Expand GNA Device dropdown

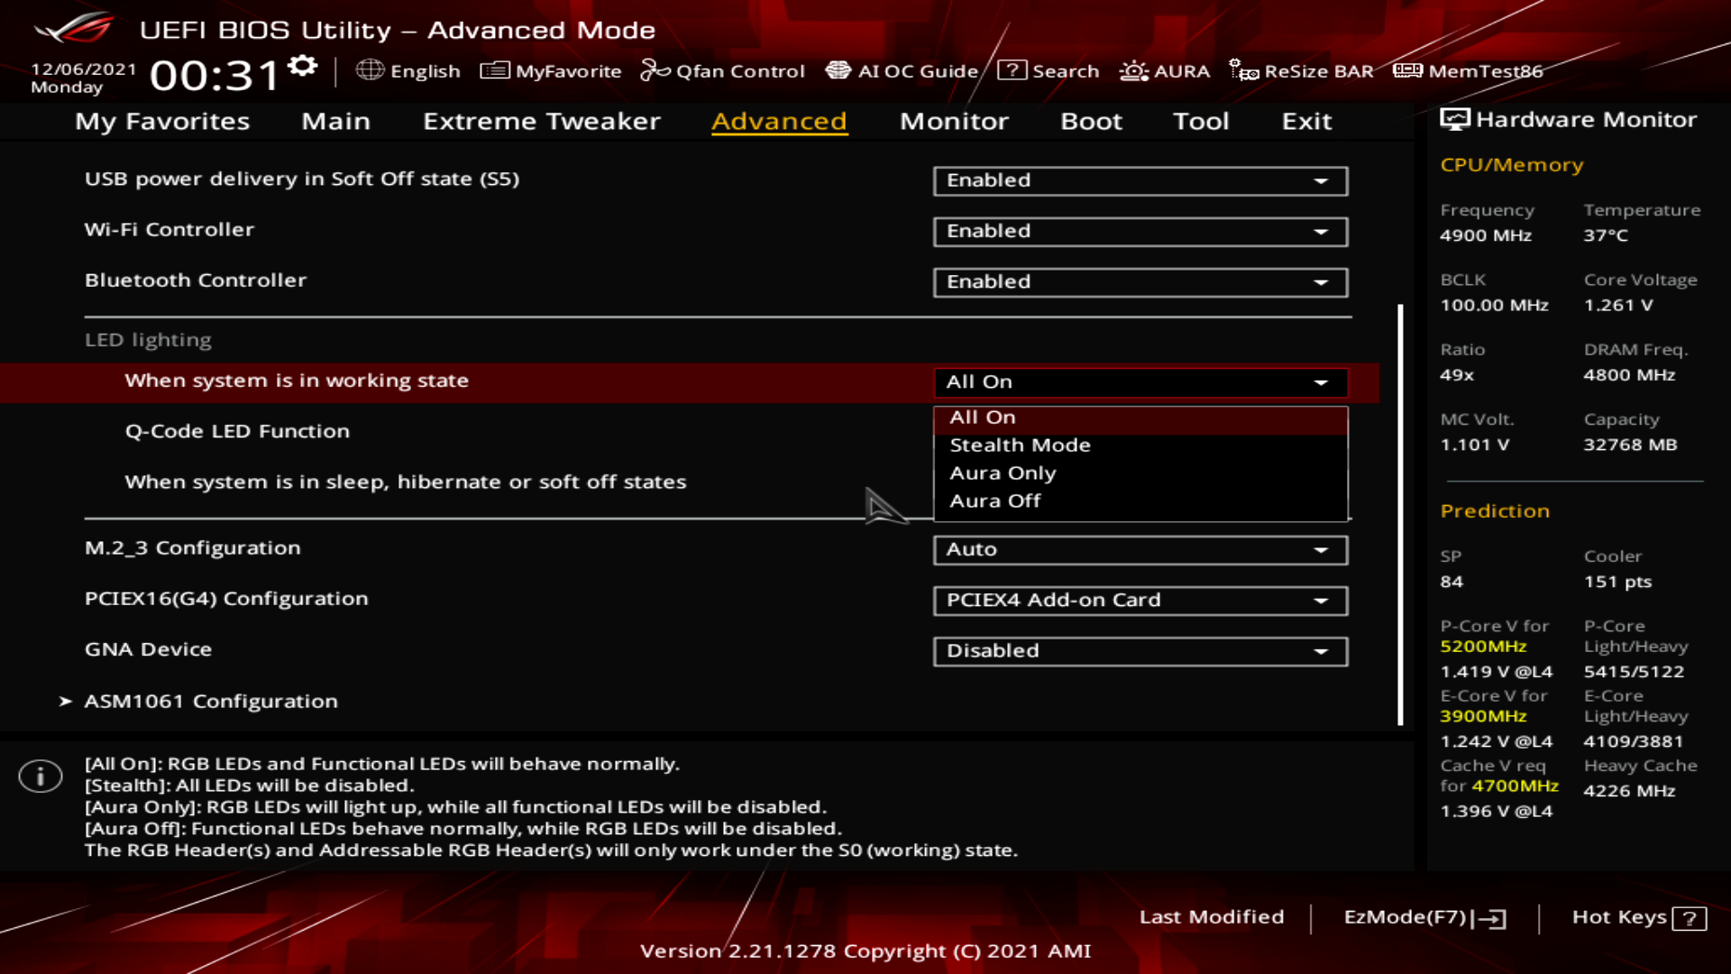coord(1140,651)
